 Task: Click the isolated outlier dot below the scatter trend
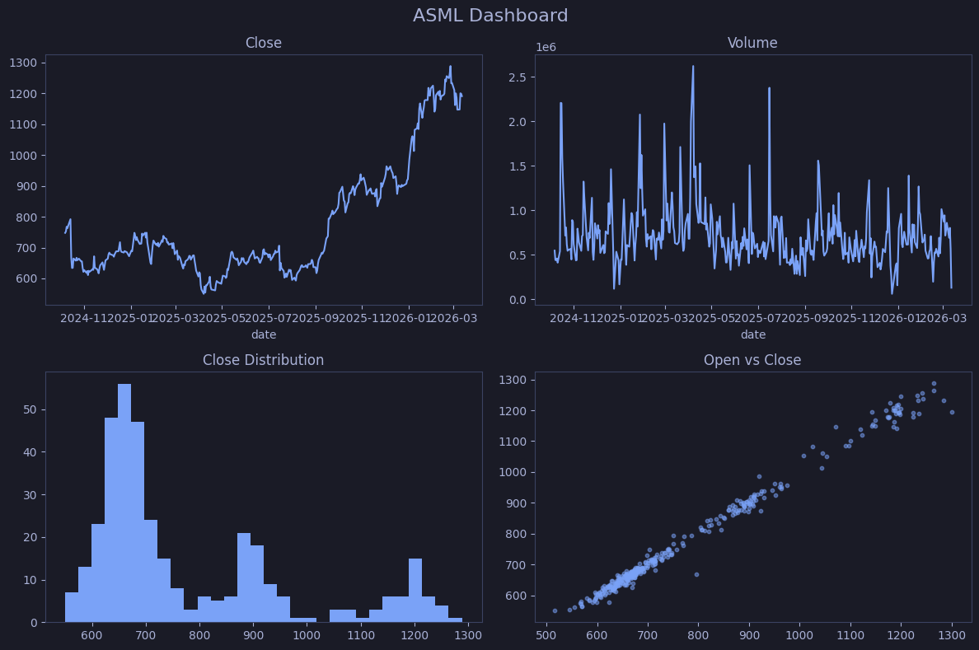click(697, 574)
